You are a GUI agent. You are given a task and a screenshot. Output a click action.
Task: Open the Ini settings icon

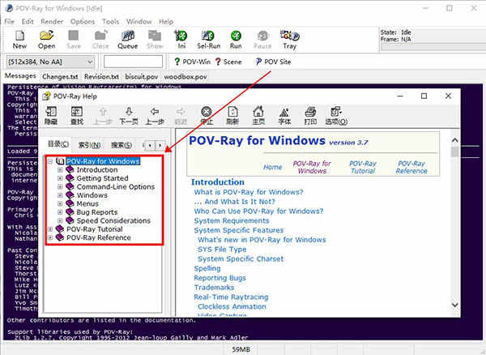(181, 40)
